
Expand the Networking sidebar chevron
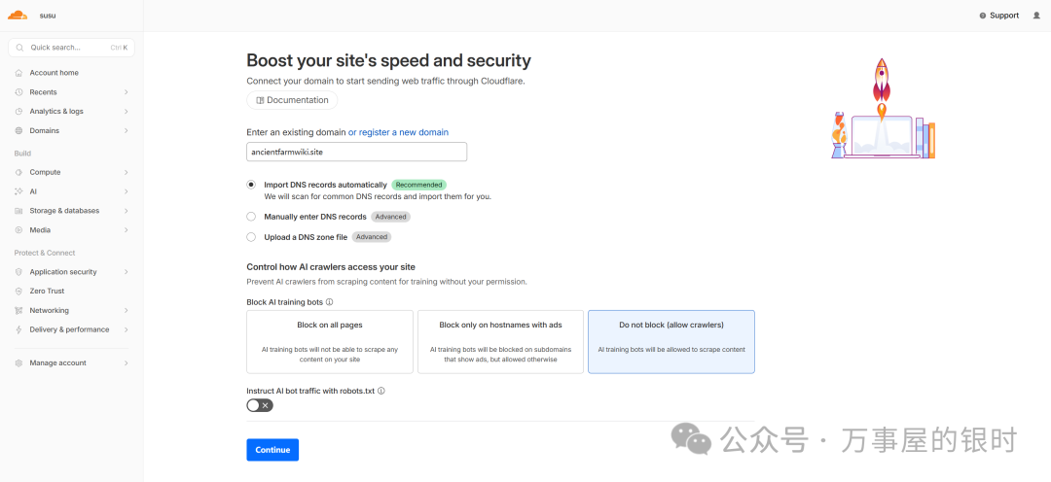click(127, 311)
